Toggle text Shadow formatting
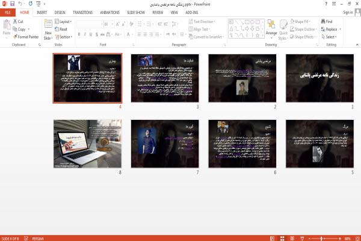The width and height of the screenshot is (361, 241). click(x=97, y=34)
